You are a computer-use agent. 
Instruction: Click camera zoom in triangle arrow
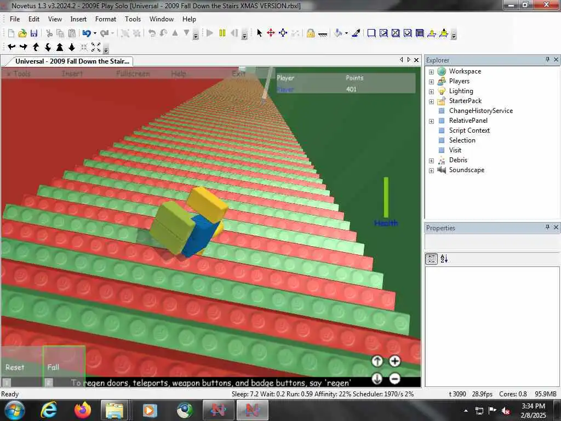60,47
